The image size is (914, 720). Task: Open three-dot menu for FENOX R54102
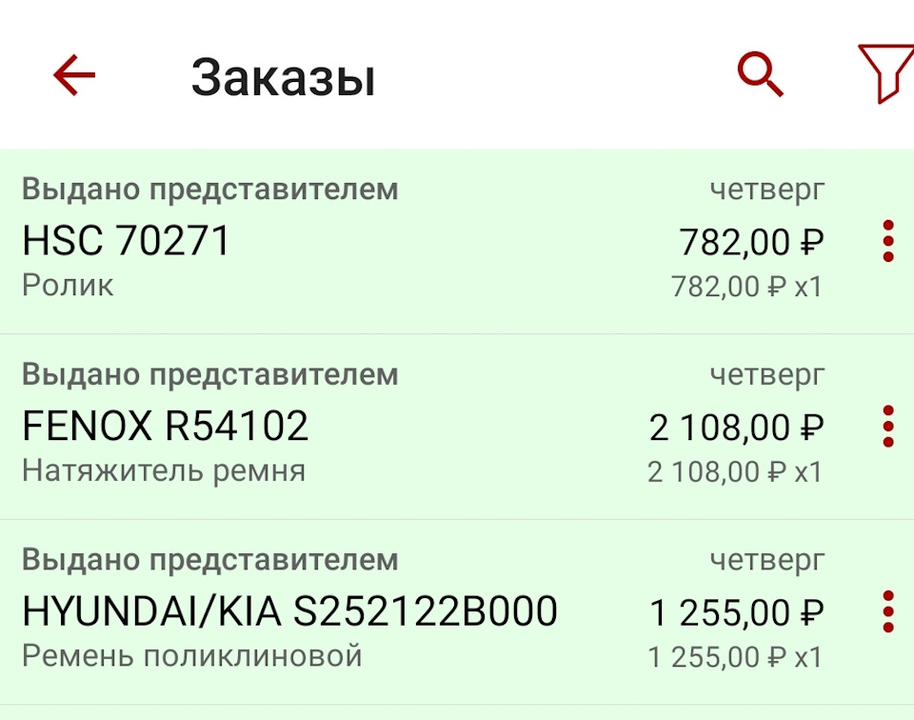pyautogui.click(x=888, y=426)
